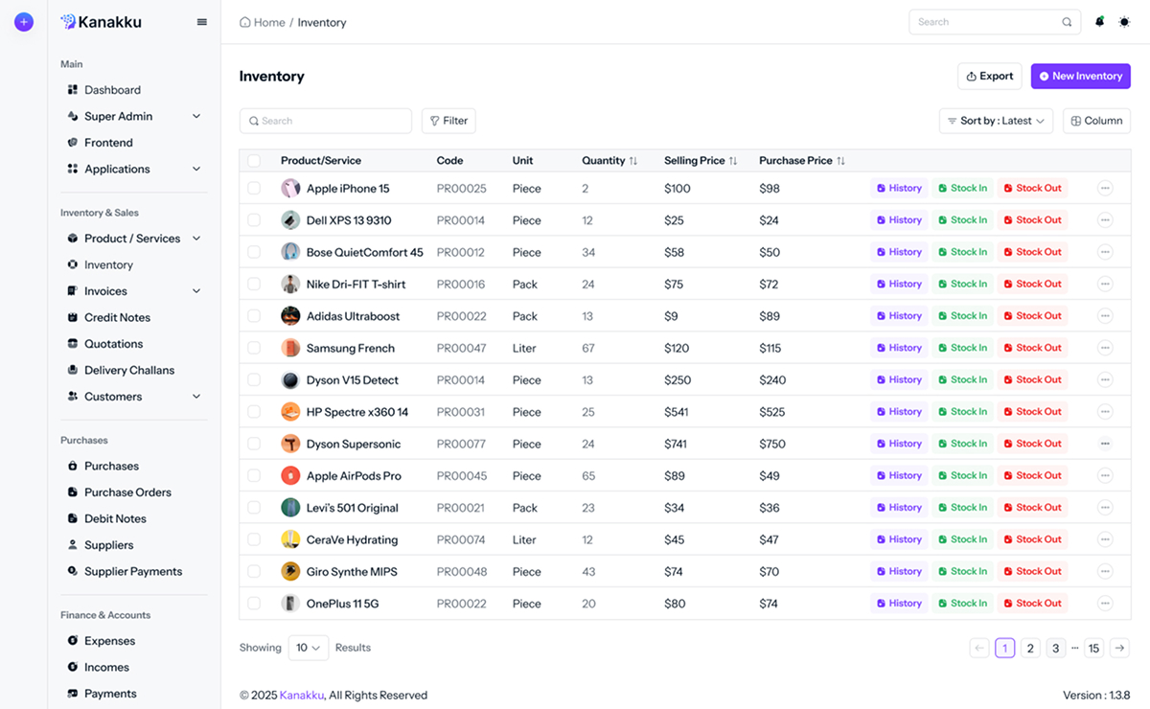Check the select-all checkbox in table header
The width and height of the screenshot is (1150, 709).
pyautogui.click(x=254, y=160)
